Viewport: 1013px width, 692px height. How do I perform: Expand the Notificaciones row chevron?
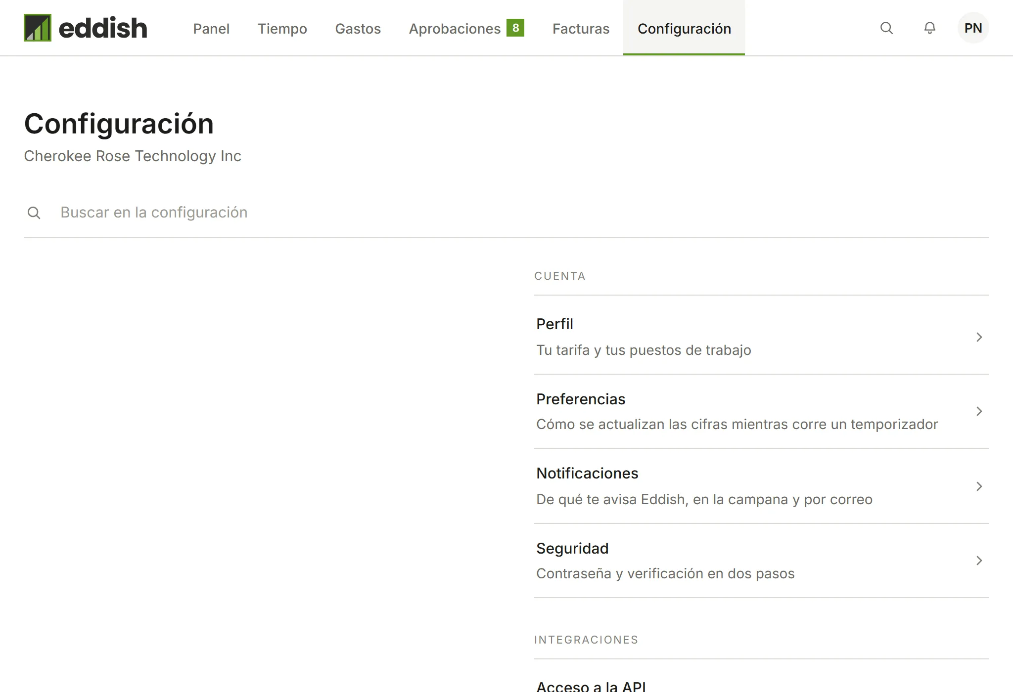(979, 486)
